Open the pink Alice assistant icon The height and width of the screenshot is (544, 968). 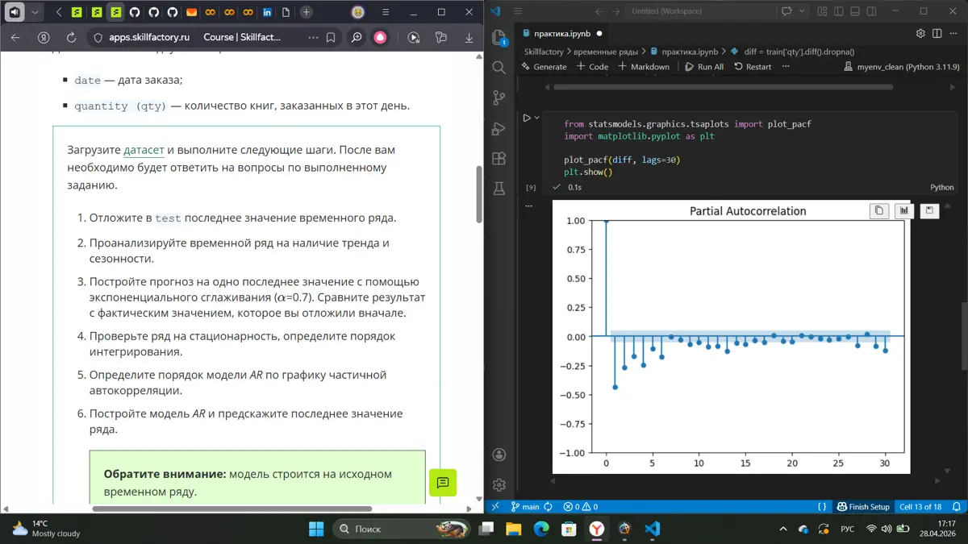click(381, 38)
